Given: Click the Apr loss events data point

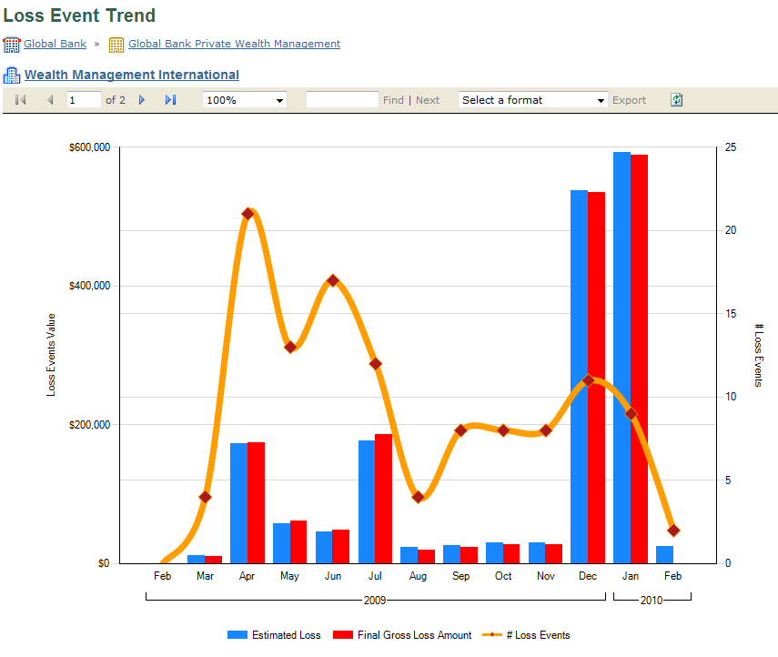Looking at the screenshot, I should 248,214.
